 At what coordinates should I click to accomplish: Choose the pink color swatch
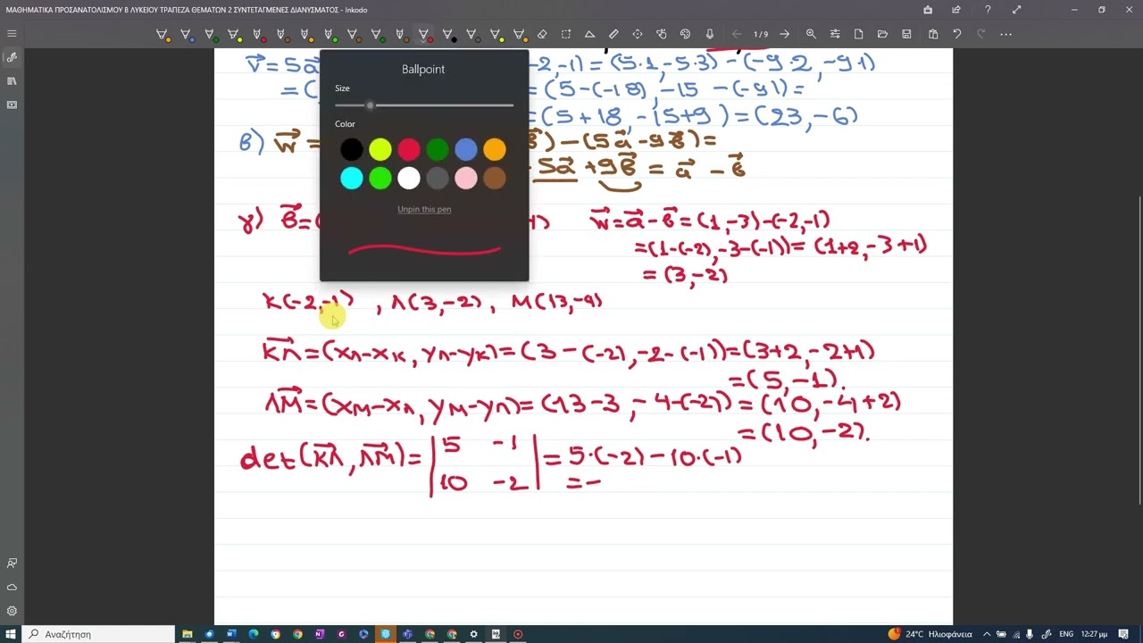click(x=466, y=178)
